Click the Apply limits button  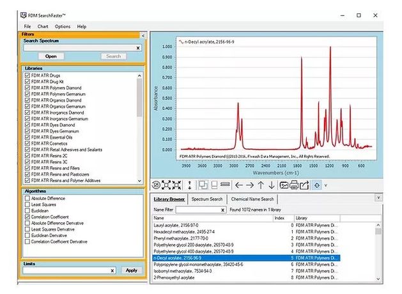tap(132, 270)
